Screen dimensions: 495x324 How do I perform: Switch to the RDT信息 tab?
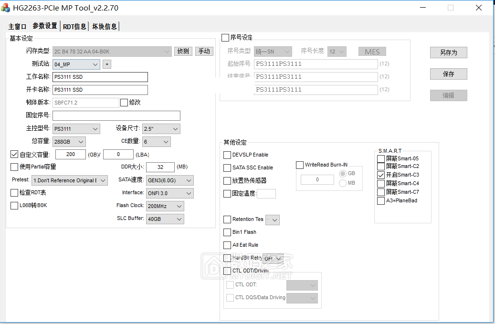tap(74, 27)
